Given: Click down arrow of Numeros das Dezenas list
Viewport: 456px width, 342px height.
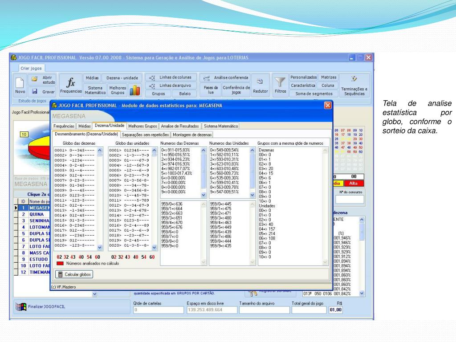Looking at the screenshot, I should tap(203, 195).
